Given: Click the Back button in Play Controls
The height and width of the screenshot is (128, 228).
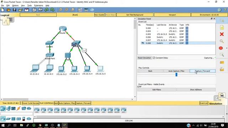Looking at the screenshot, I should pyautogui.click(x=150, y=71).
